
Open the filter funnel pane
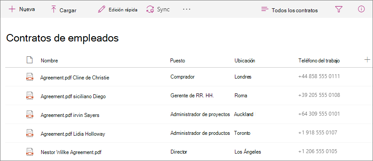[x=338, y=9]
